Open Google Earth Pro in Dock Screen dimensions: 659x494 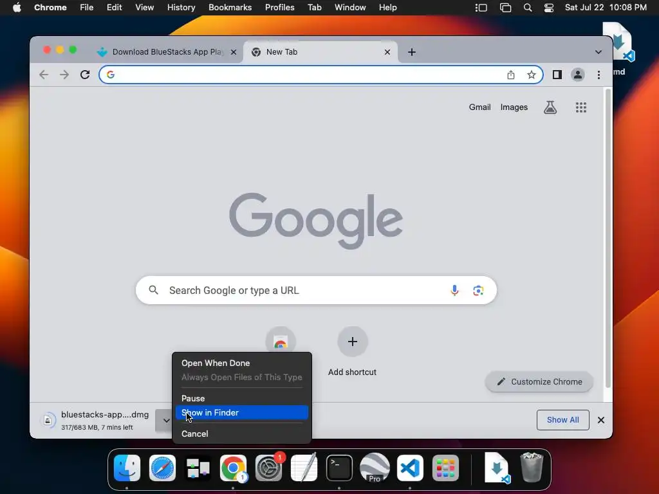[375, 468]
